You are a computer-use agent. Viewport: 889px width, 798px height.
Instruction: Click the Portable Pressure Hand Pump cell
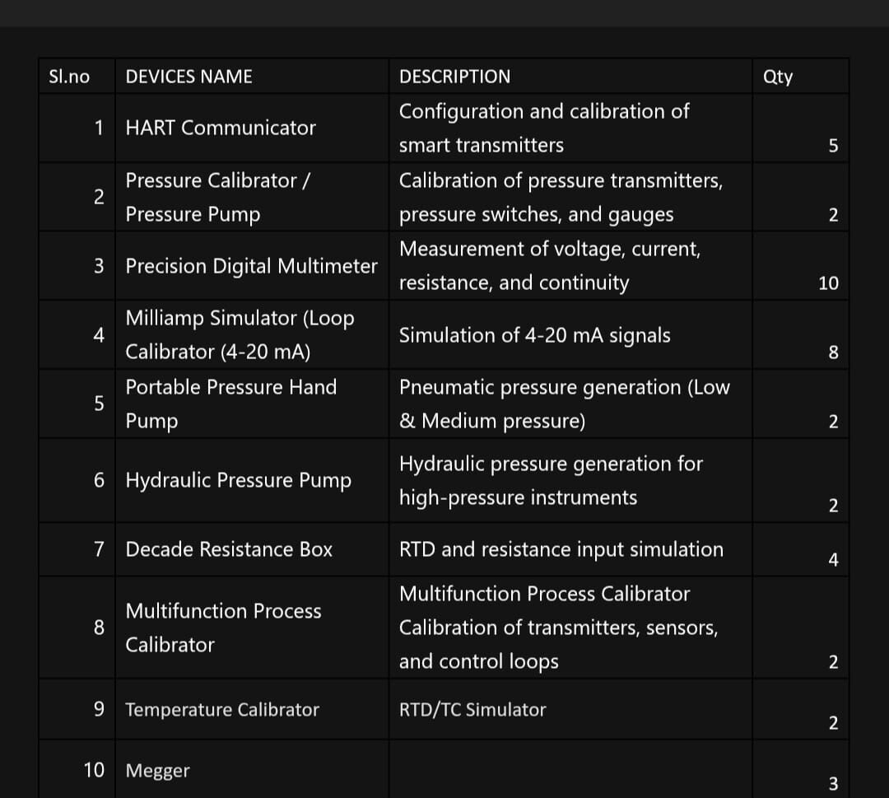[x=253, y=404]
